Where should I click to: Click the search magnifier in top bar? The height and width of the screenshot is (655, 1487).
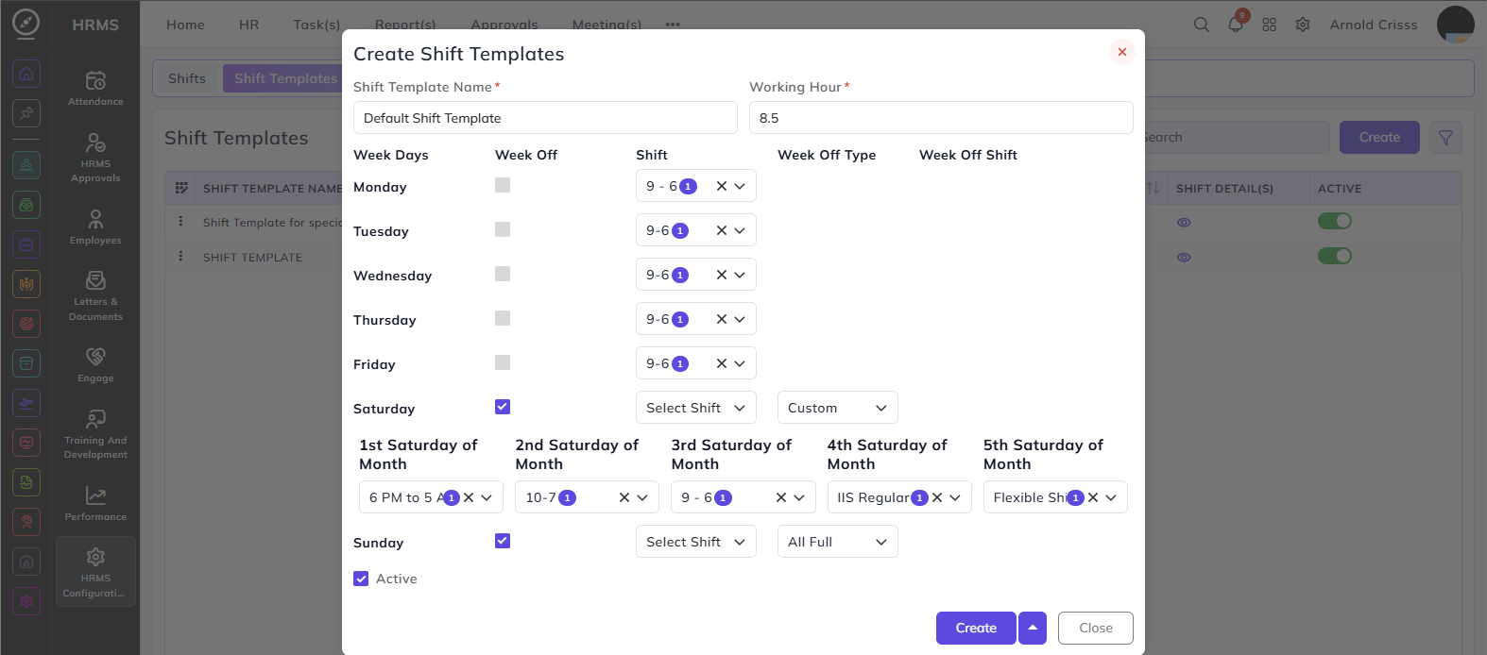tap(1201, 25)
